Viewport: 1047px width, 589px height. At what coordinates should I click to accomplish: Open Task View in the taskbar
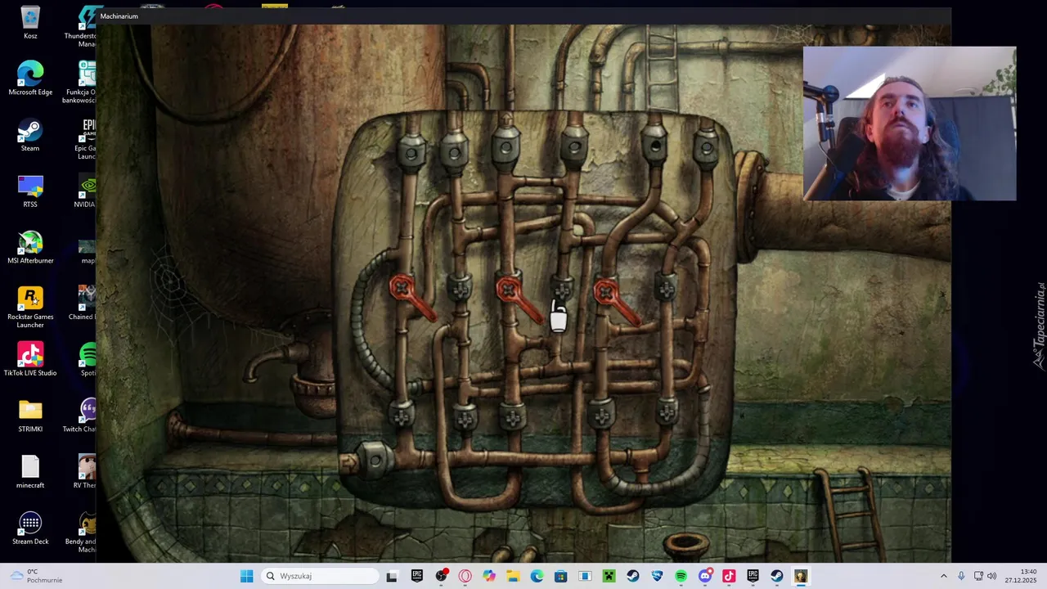392,576
